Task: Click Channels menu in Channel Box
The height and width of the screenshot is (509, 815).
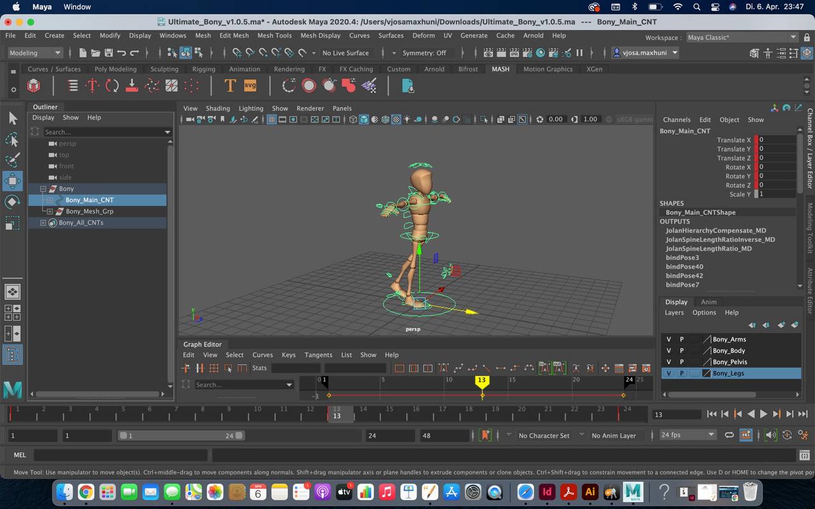Action: (x=676, y=120)
